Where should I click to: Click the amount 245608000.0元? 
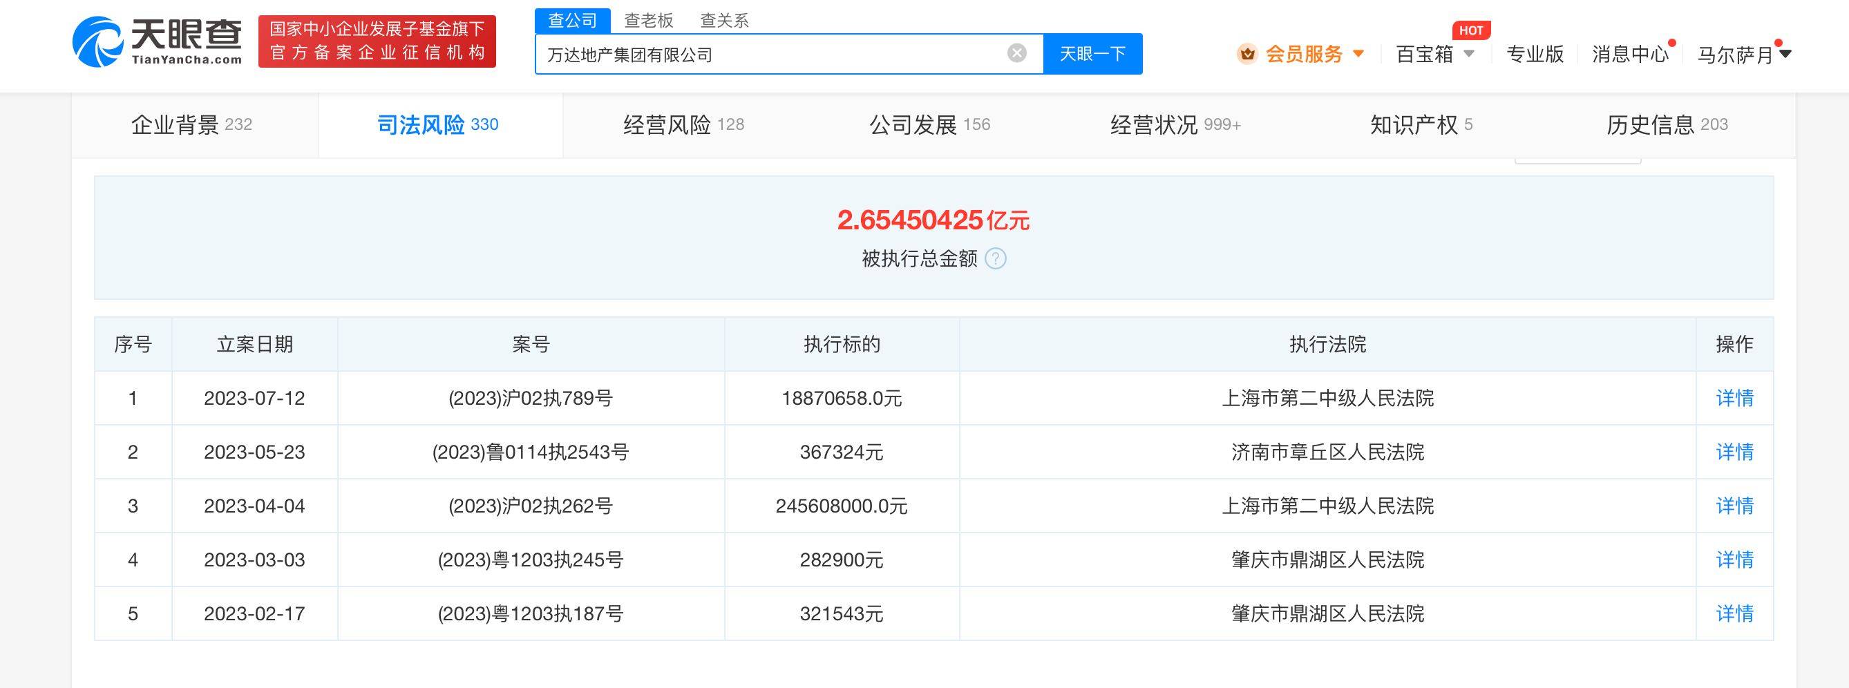click(x=841, y=506)
